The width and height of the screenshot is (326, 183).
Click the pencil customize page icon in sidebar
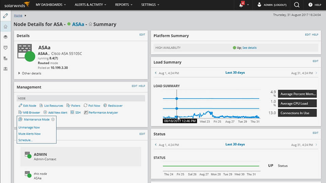pos(5,16)
